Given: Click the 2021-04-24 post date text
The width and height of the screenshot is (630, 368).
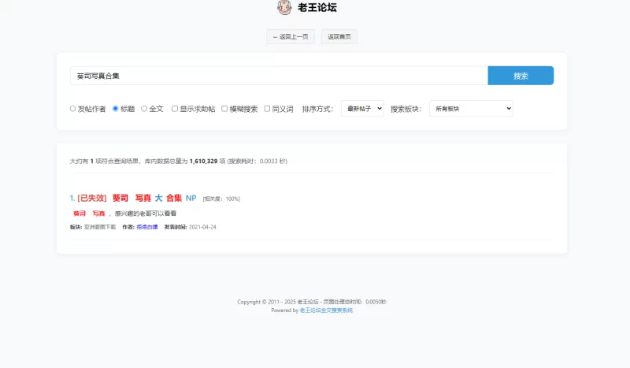Looking at the screenshot, I should coord(202,227).
